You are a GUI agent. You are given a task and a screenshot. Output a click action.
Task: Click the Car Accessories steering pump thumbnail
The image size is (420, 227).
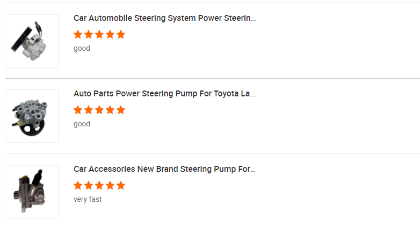click(32, 192)
